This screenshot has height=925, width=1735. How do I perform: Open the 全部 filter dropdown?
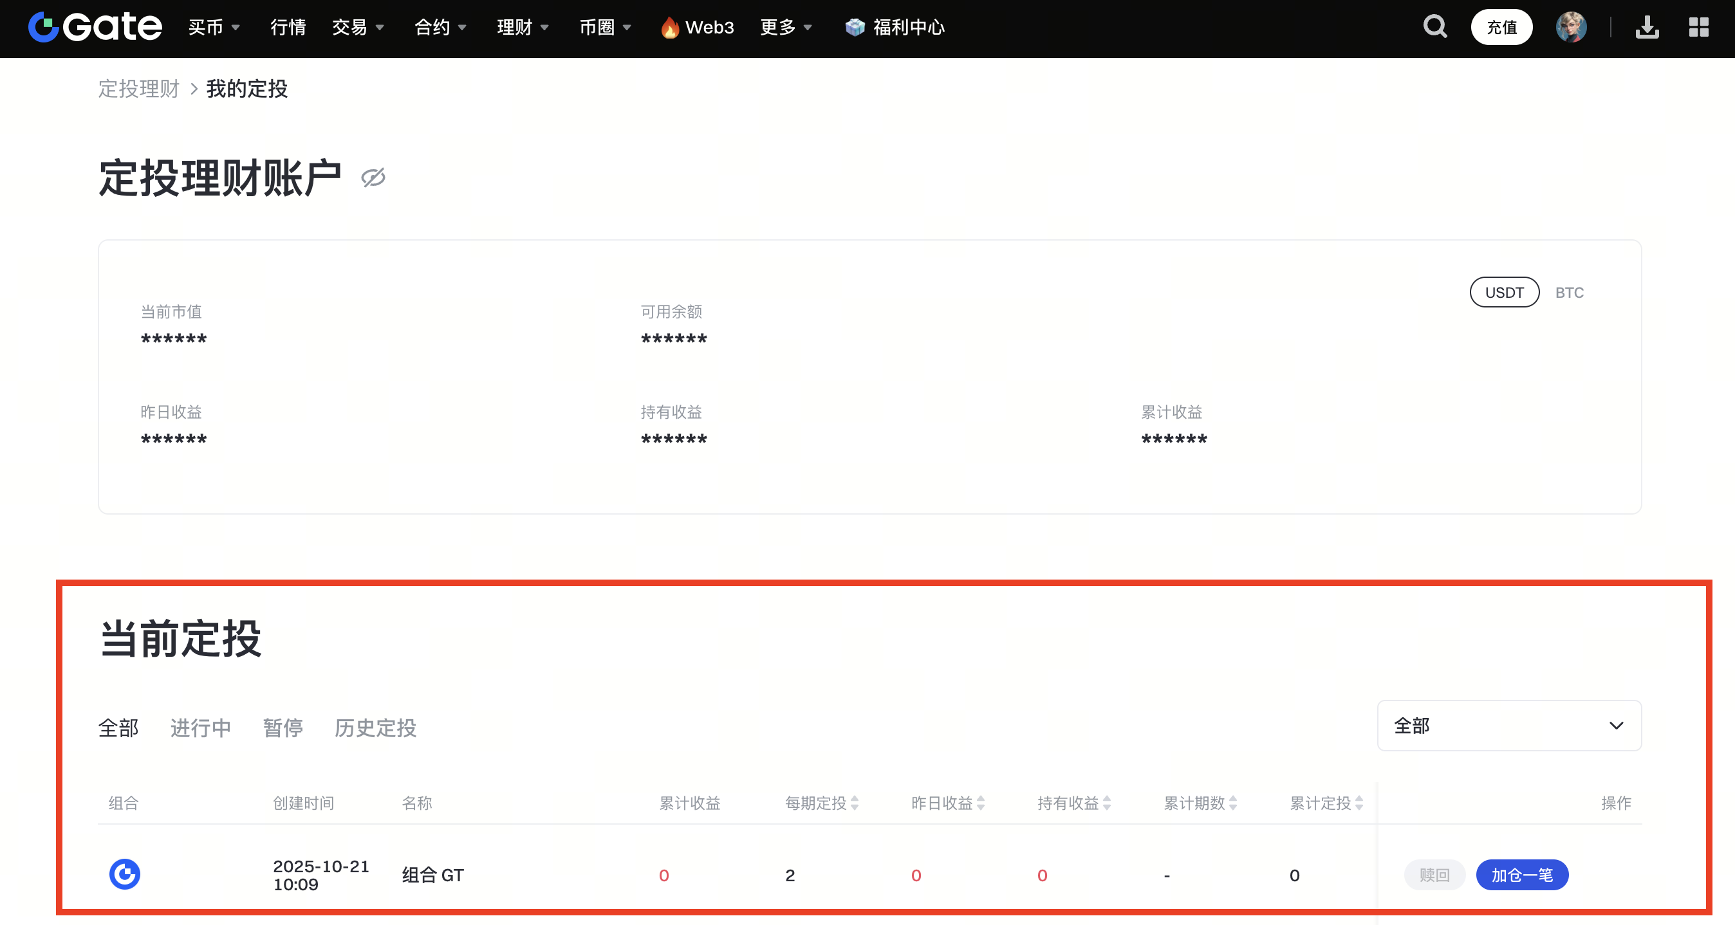(1508, 725)
